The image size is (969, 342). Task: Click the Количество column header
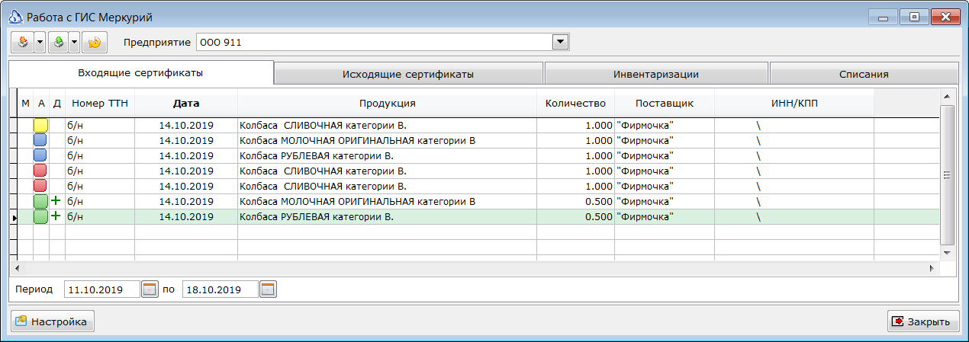(575, 103)
